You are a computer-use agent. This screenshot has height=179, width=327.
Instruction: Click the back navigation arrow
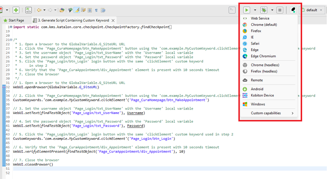(x=40, y=10)
